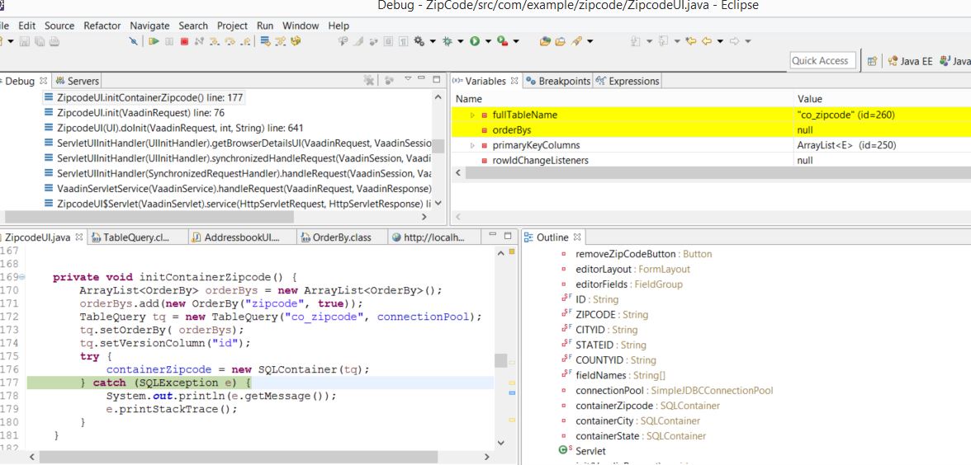
Task: Terminate the debug session with red stop
Action: [x=184, y=41]
